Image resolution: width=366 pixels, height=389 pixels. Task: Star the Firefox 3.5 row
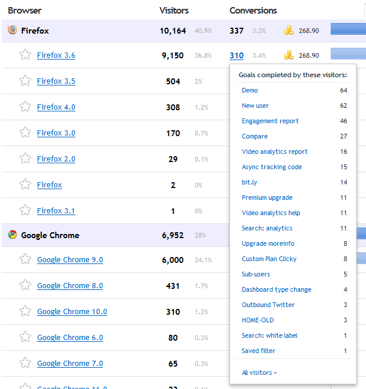pyautogui.click(x=25, y=81)
